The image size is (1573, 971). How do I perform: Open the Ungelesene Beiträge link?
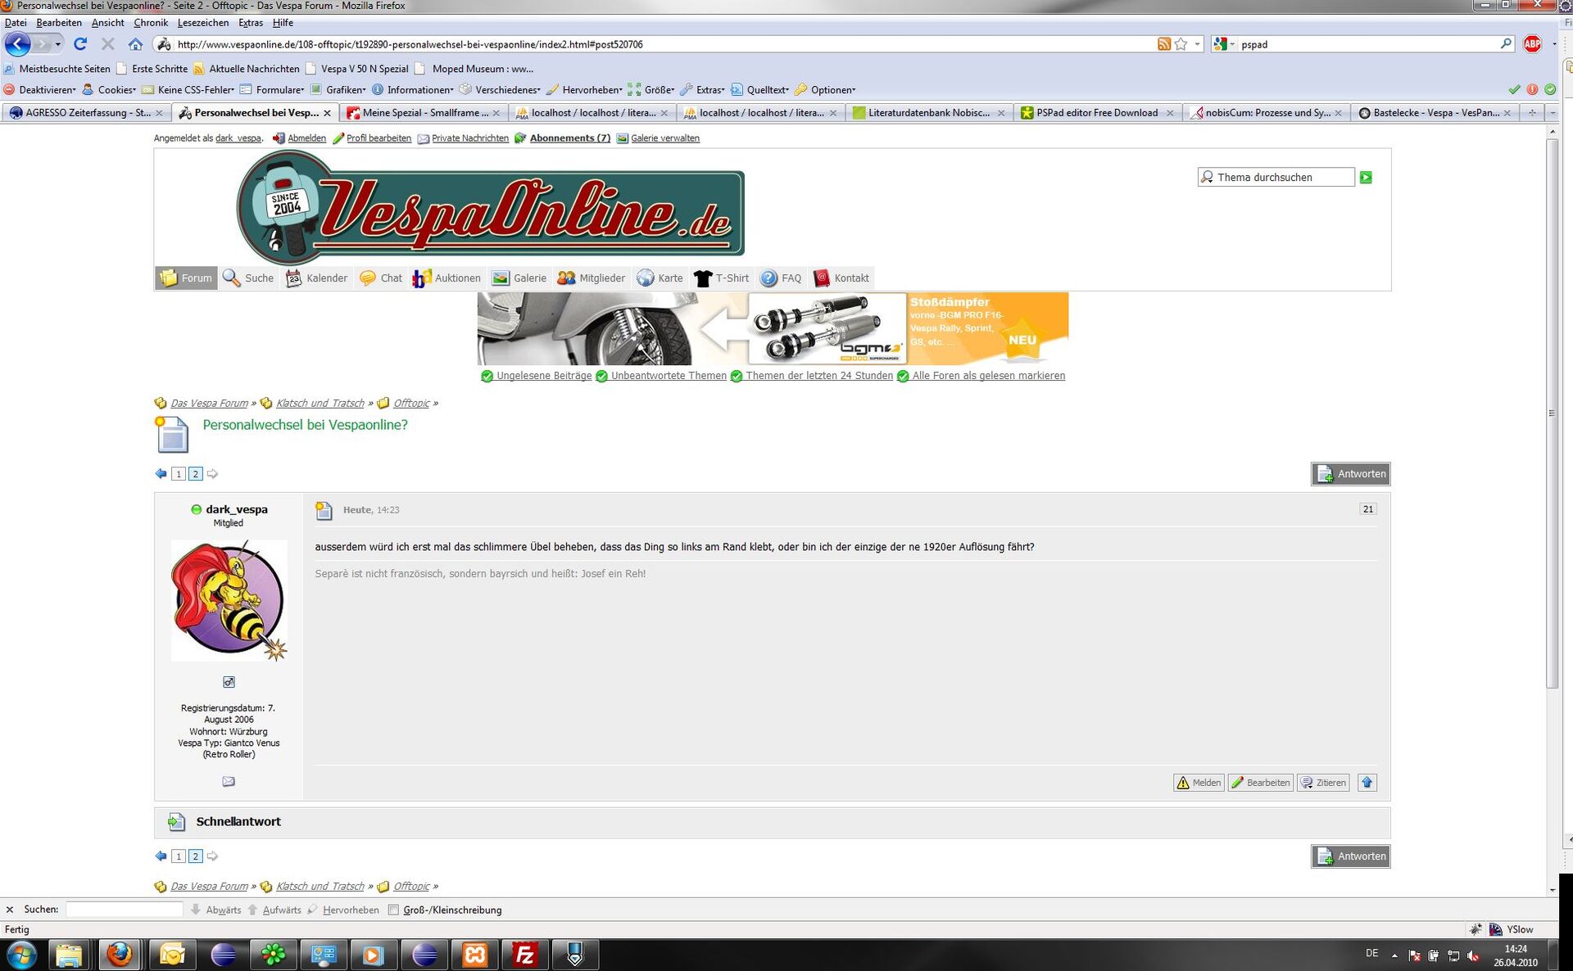pyautogui.click(x=543, y=376)
